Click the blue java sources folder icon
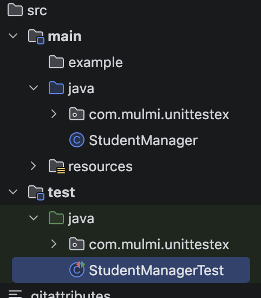 pos(56,88)
